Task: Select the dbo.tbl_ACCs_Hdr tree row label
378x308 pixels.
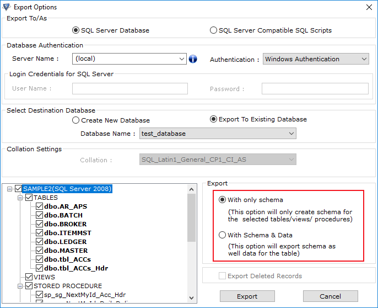Action: 76,268
